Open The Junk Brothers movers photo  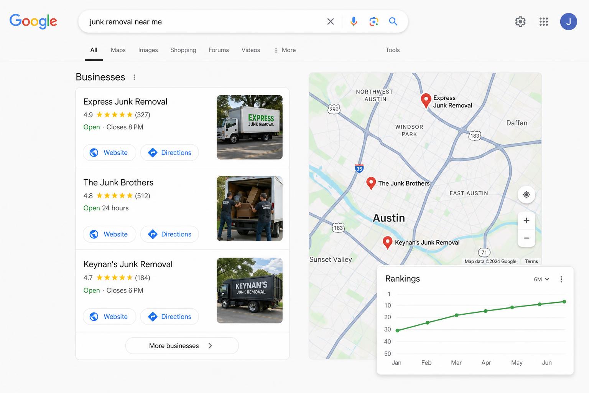click(250, 208)
